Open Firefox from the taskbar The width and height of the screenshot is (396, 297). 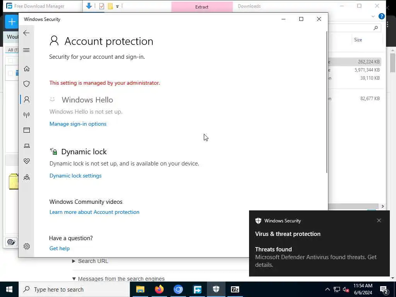coord(159,289)
